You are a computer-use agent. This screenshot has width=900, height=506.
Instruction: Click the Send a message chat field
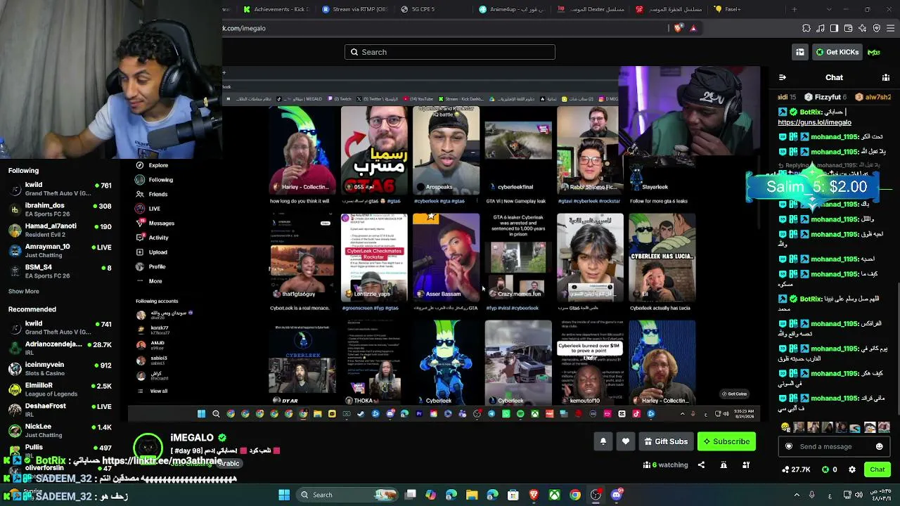(835, 446)
